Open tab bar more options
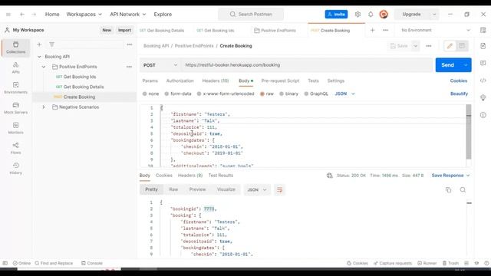The height and width of the screenshot is (276, 491). click(x=385, y=31)
